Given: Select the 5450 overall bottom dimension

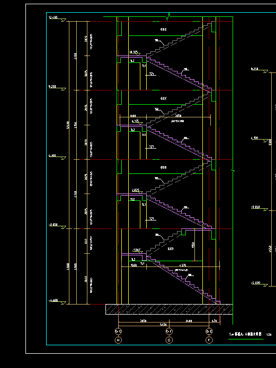Looking at the screenshot, I should pos(163,325).
